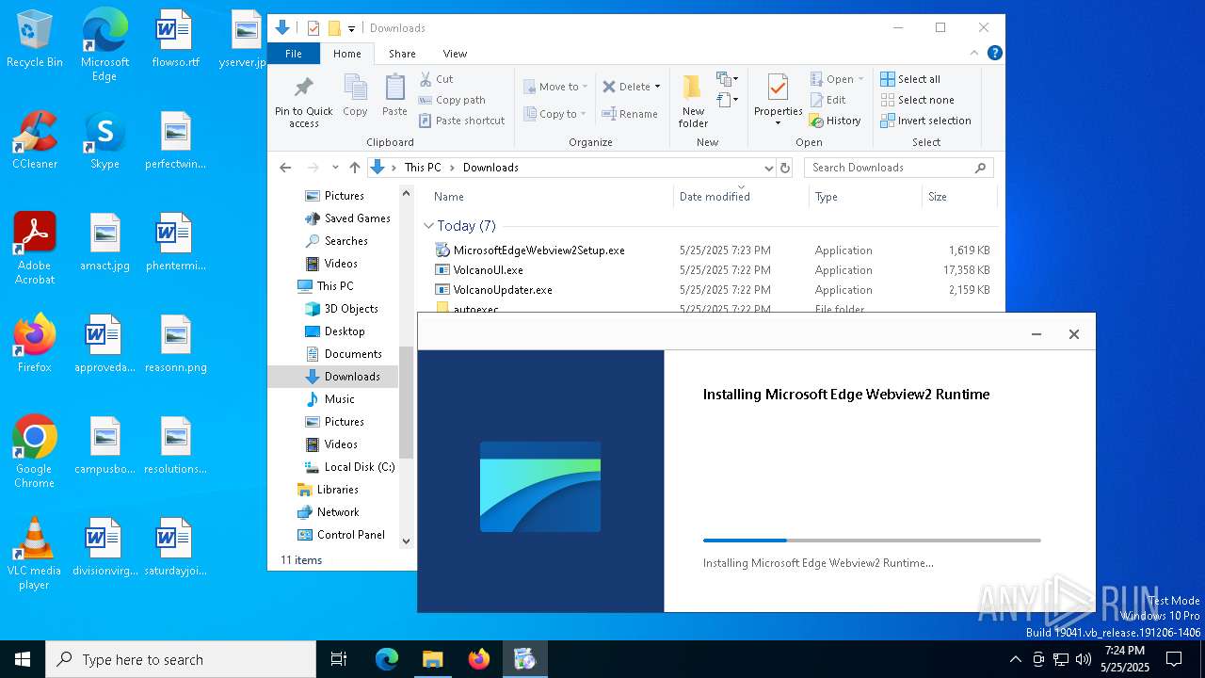Switch to the View ribbon tab
The height and width of the screenshot is (678, 1205).
[455, 54]
